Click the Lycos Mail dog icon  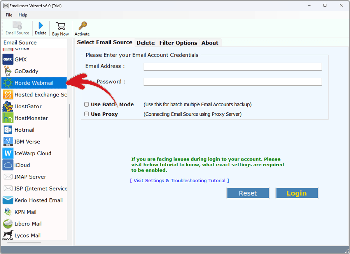click(8, 235)
